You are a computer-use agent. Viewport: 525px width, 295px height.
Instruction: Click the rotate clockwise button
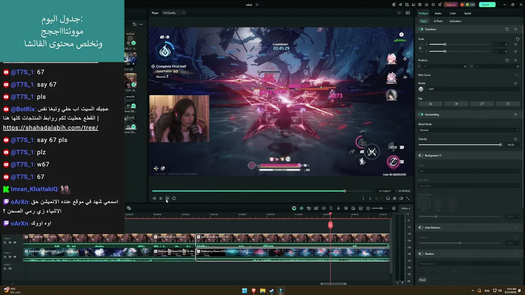pos(482,104)
